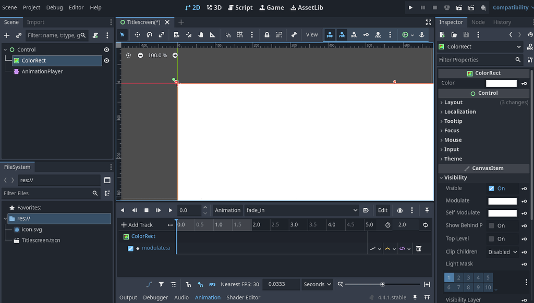This screenshot has height=303, width=534.
Task: Toggle animation looping at timeline right edge
Action: click(x=425, y=225)
